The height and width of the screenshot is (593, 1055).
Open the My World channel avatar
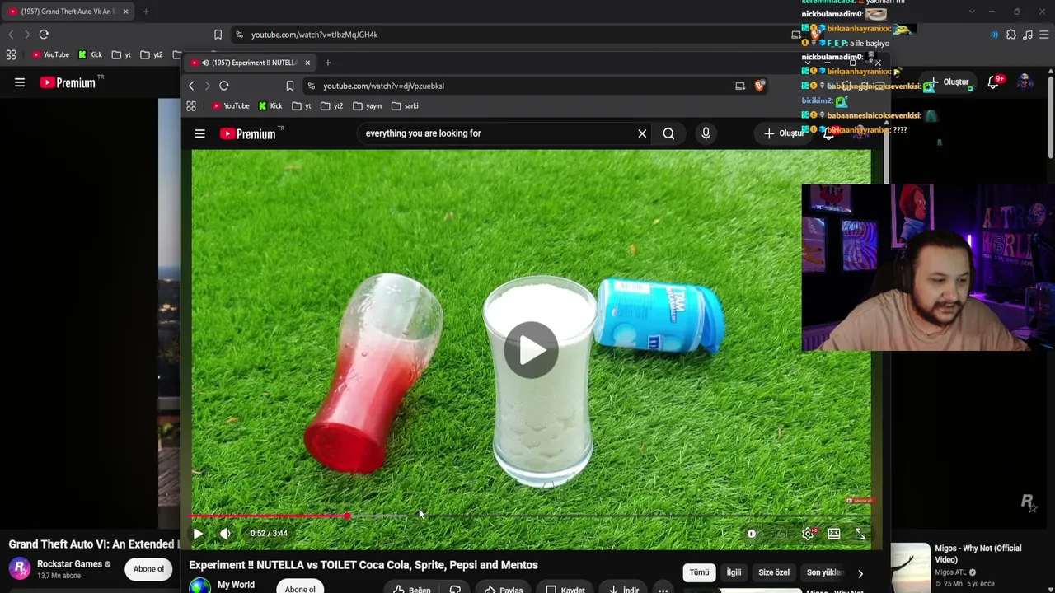(x=199, y=586)
